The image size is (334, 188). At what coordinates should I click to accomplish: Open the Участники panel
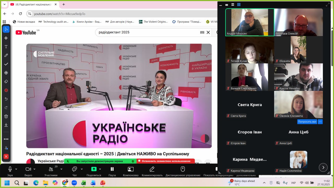[x=51, y=171]
